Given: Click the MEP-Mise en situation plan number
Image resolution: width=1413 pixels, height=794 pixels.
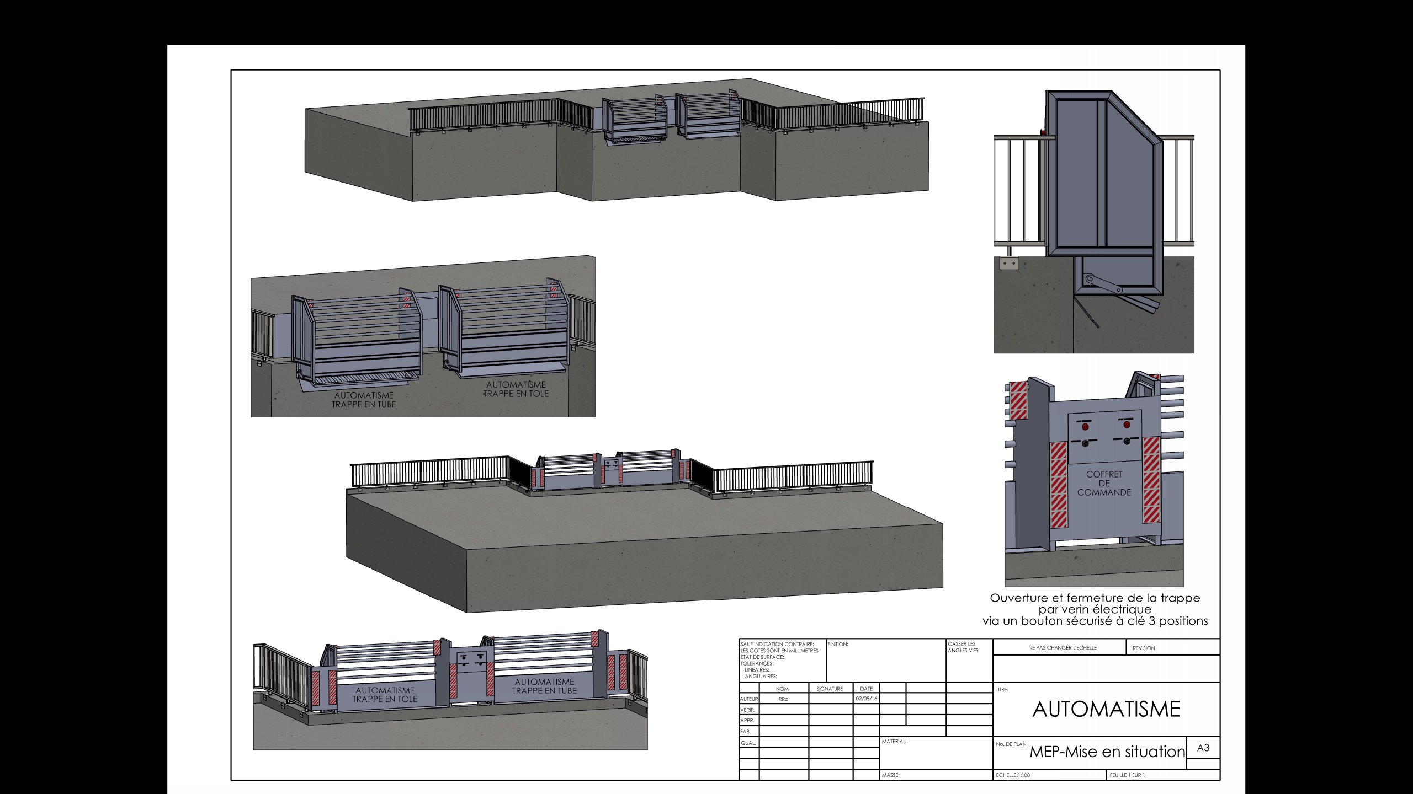Looking at the screenshot, I should [x=1107, y=752].
